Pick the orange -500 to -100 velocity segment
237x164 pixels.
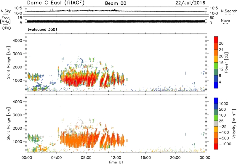(x=216, y=135)
